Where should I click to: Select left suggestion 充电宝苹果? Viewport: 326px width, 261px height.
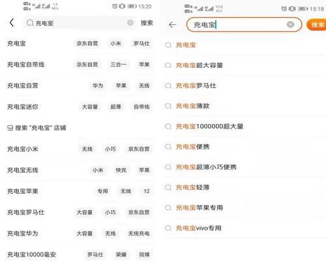(x=23, y=191)
